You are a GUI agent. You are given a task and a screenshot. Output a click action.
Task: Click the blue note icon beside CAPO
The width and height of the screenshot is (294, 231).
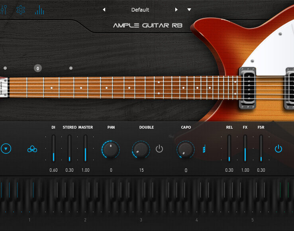[x=204, y=149]
